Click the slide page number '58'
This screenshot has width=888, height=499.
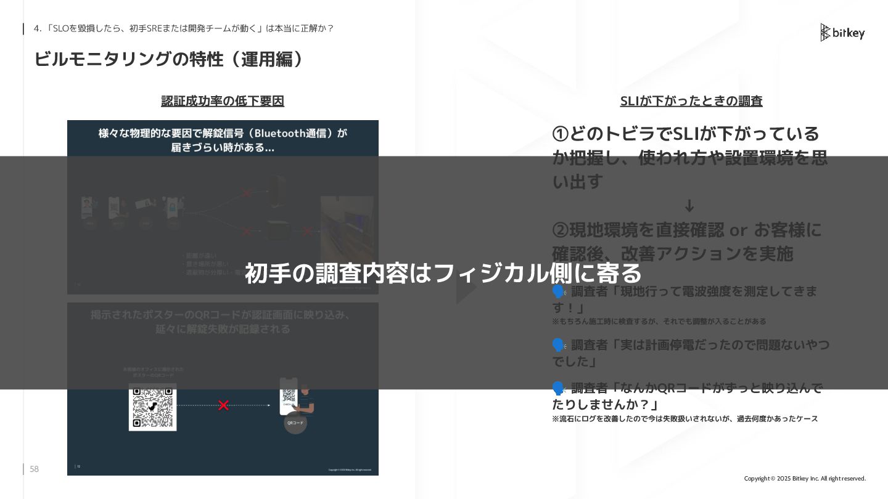click(35, 469)
